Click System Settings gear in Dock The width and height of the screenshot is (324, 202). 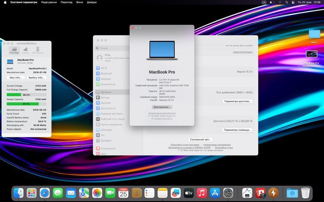click(x=228, y=193)
